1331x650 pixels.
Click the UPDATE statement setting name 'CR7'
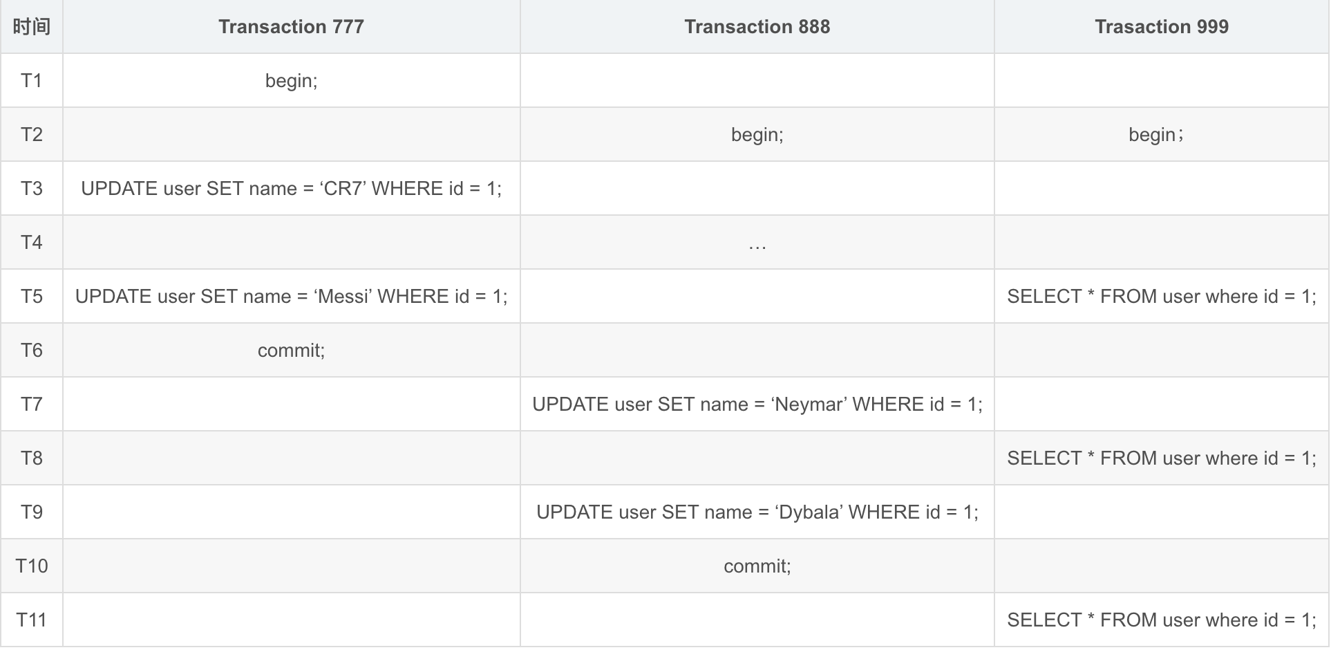[x=291, y=189]
